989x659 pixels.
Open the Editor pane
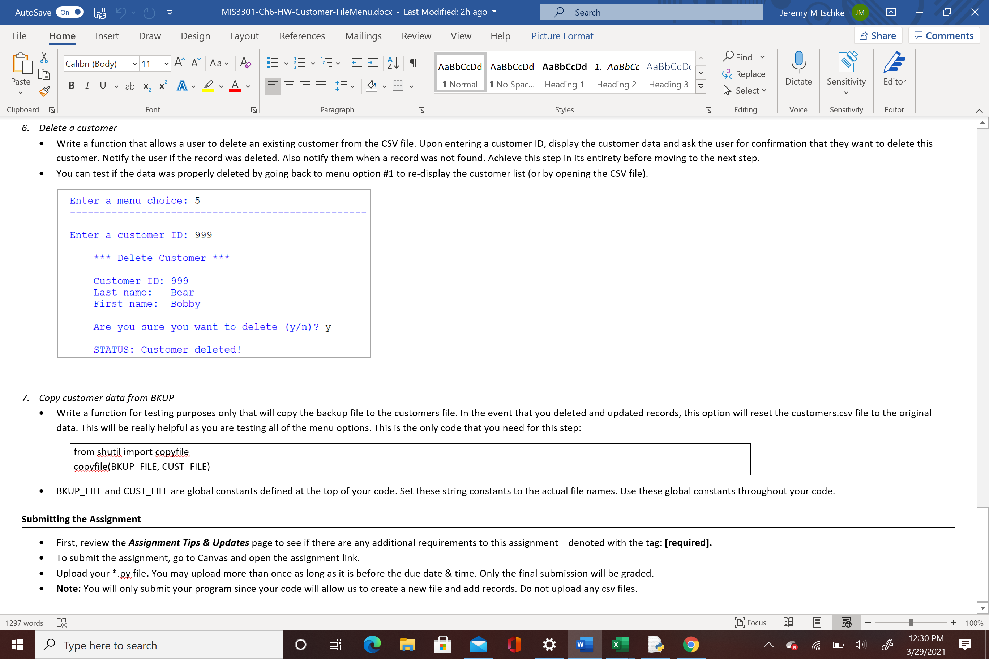pyautogui.click(x=894, y=69)
